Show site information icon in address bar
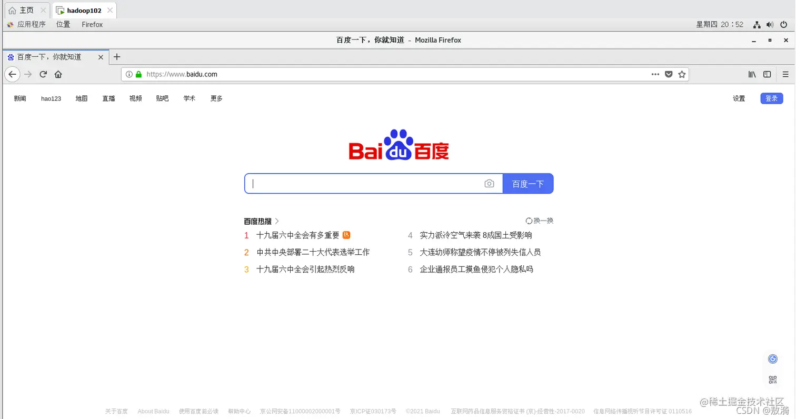796x419 pixels. [x=129, y=74]
